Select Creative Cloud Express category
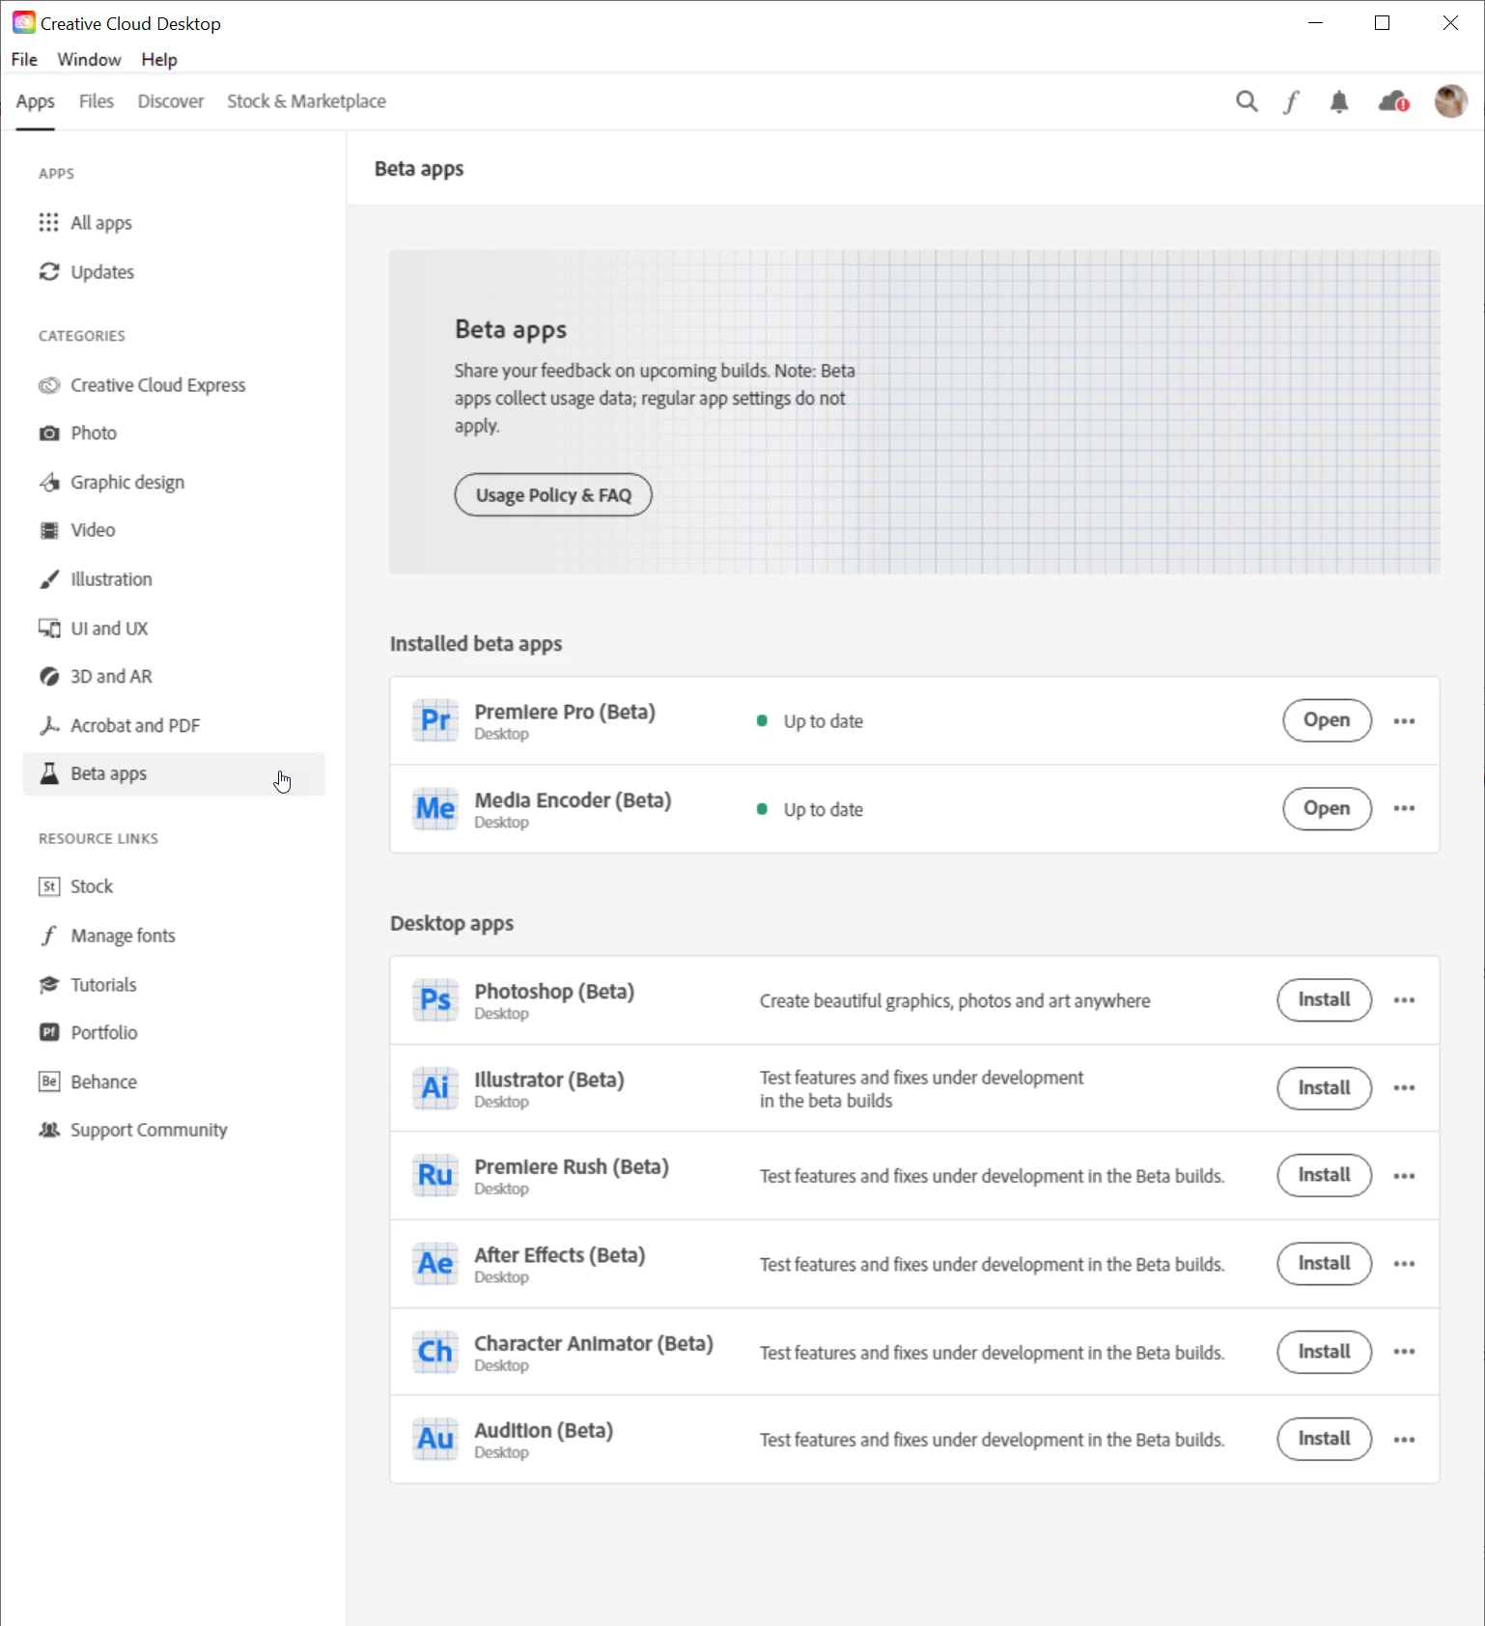 (x=174, y=385)
